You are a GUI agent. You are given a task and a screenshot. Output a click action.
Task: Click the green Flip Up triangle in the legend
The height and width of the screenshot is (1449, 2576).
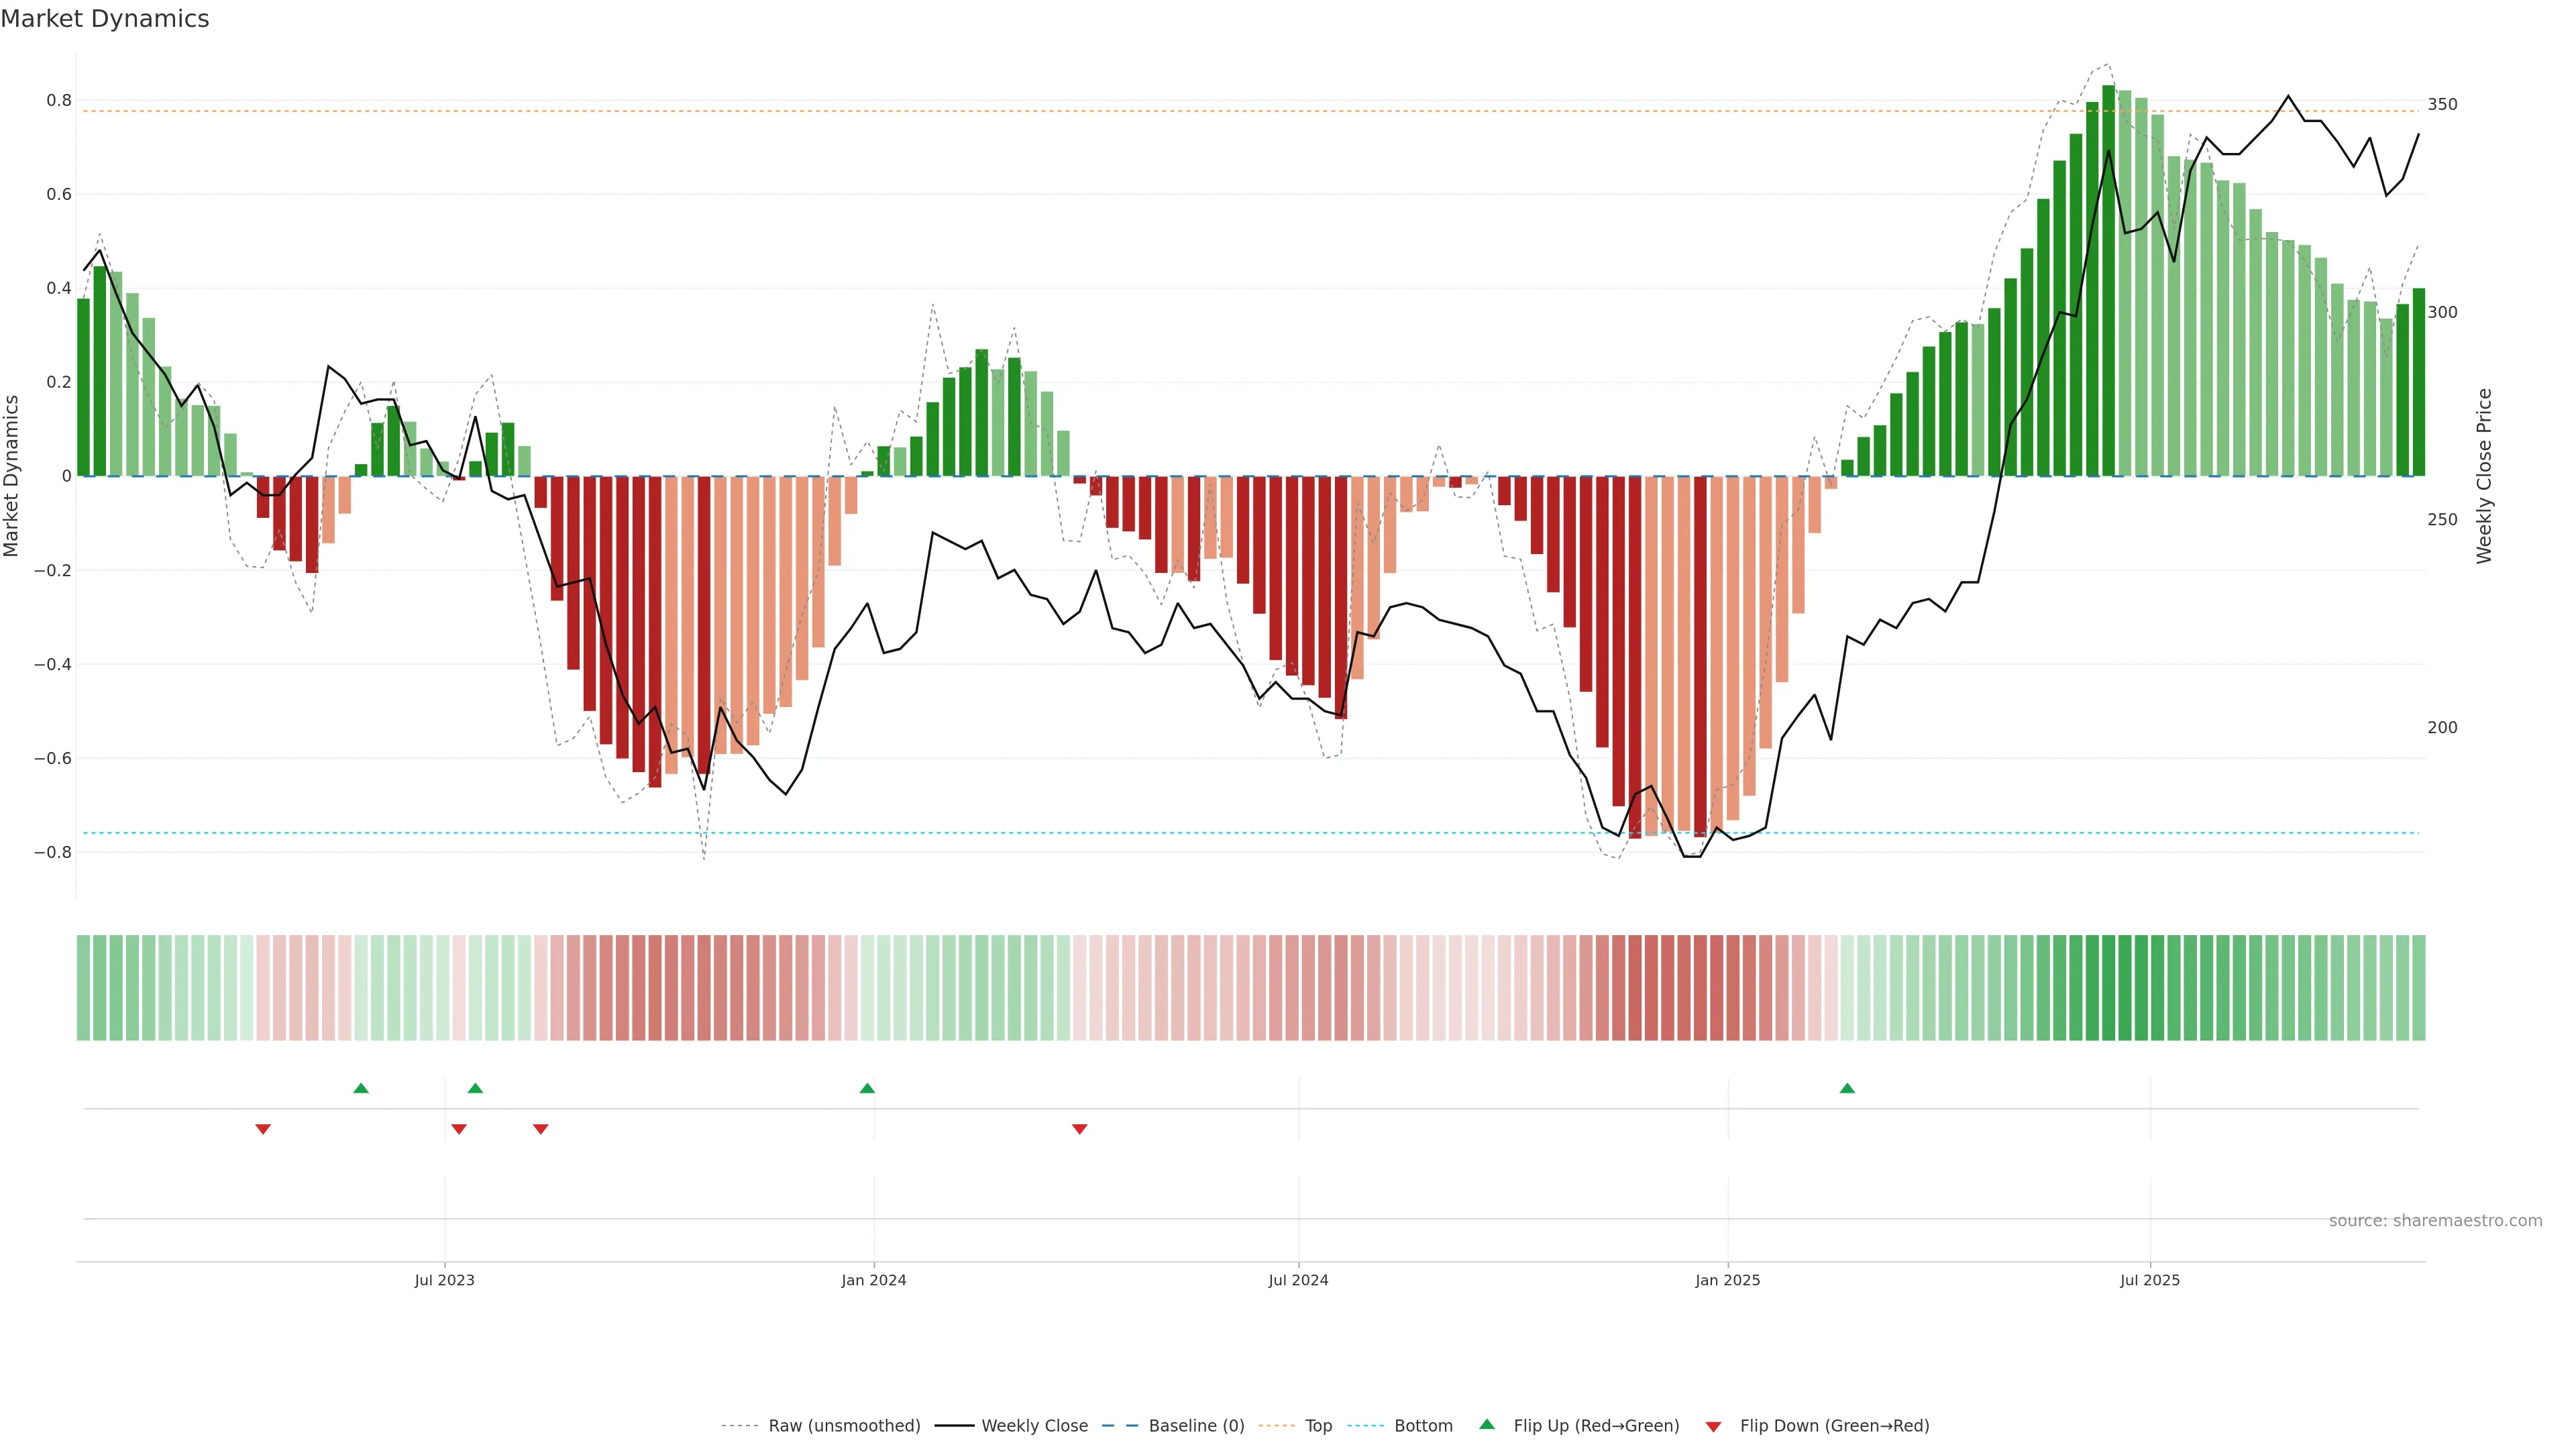click(x=1487, y=1424)
